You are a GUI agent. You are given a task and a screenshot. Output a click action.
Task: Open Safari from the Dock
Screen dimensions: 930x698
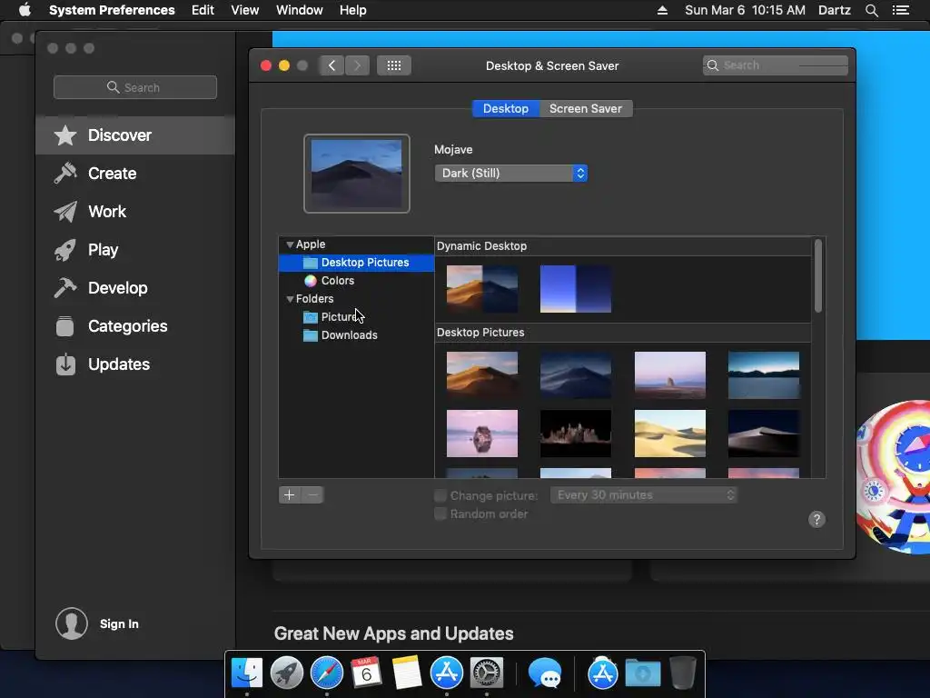[x=327, y=673]
